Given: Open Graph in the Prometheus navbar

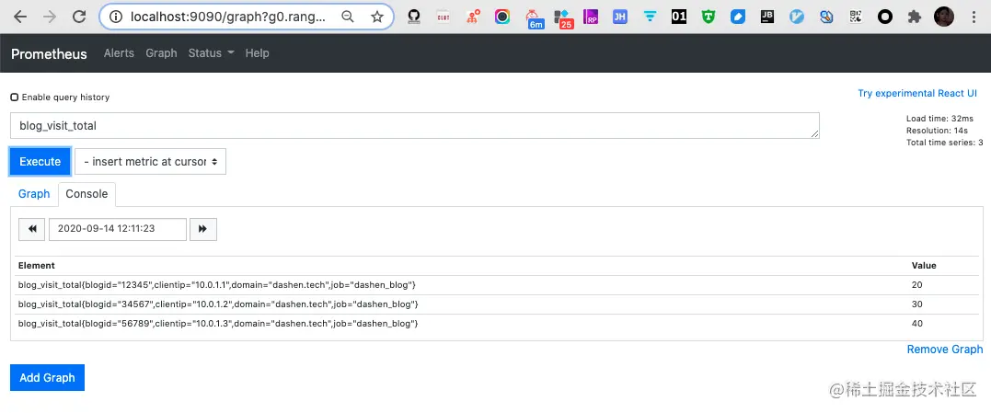Looking at the screenshot, I should [x=161, y=53].
